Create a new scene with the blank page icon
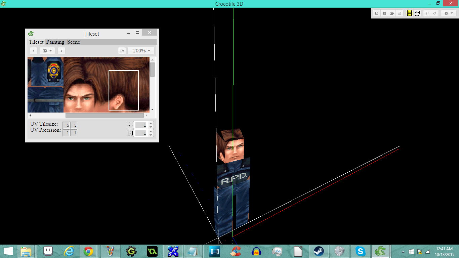Image resolution: width=459 pixels, height=258 pixels. (x=377, y=13)
